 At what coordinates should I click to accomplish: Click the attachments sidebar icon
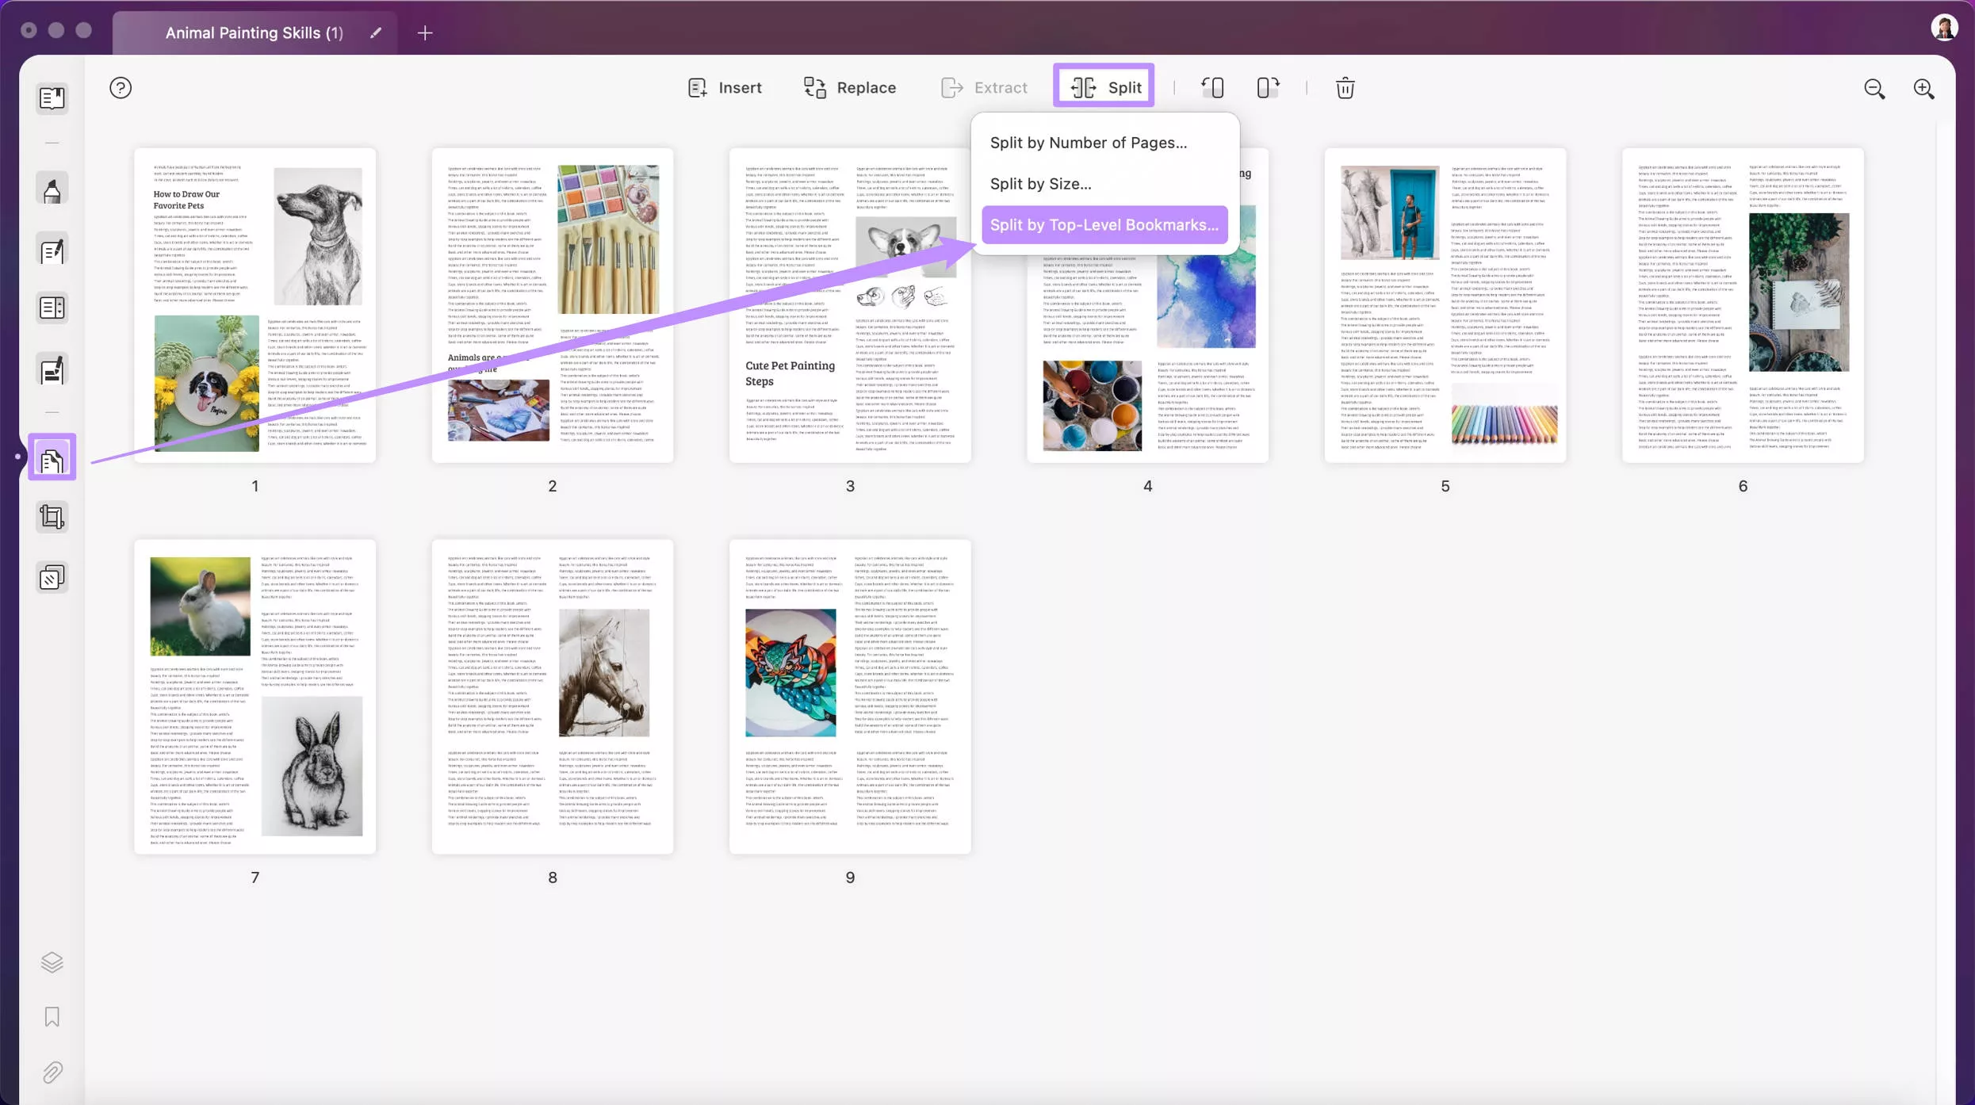tap(52, 1072)
